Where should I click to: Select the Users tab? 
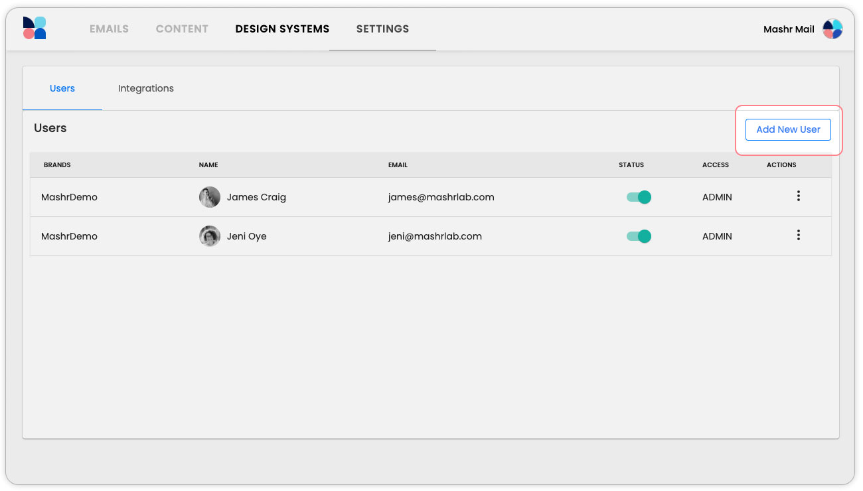[62, 88]
